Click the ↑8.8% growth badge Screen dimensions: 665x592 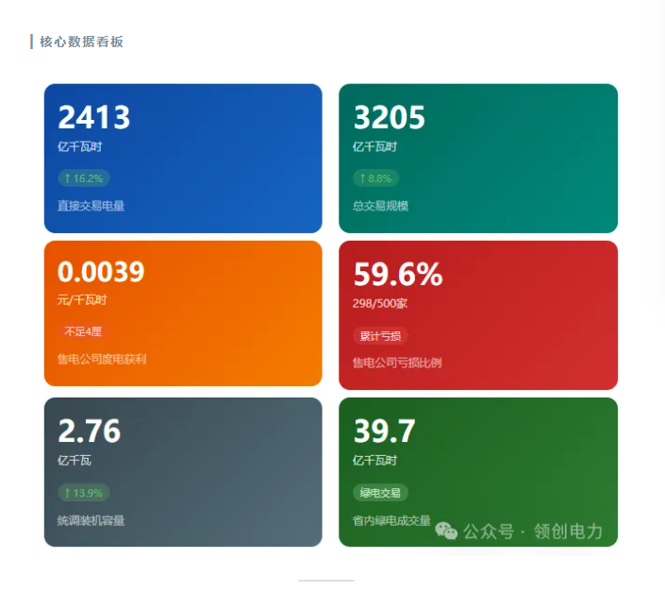pyautogui.click(x=375, y=178)
